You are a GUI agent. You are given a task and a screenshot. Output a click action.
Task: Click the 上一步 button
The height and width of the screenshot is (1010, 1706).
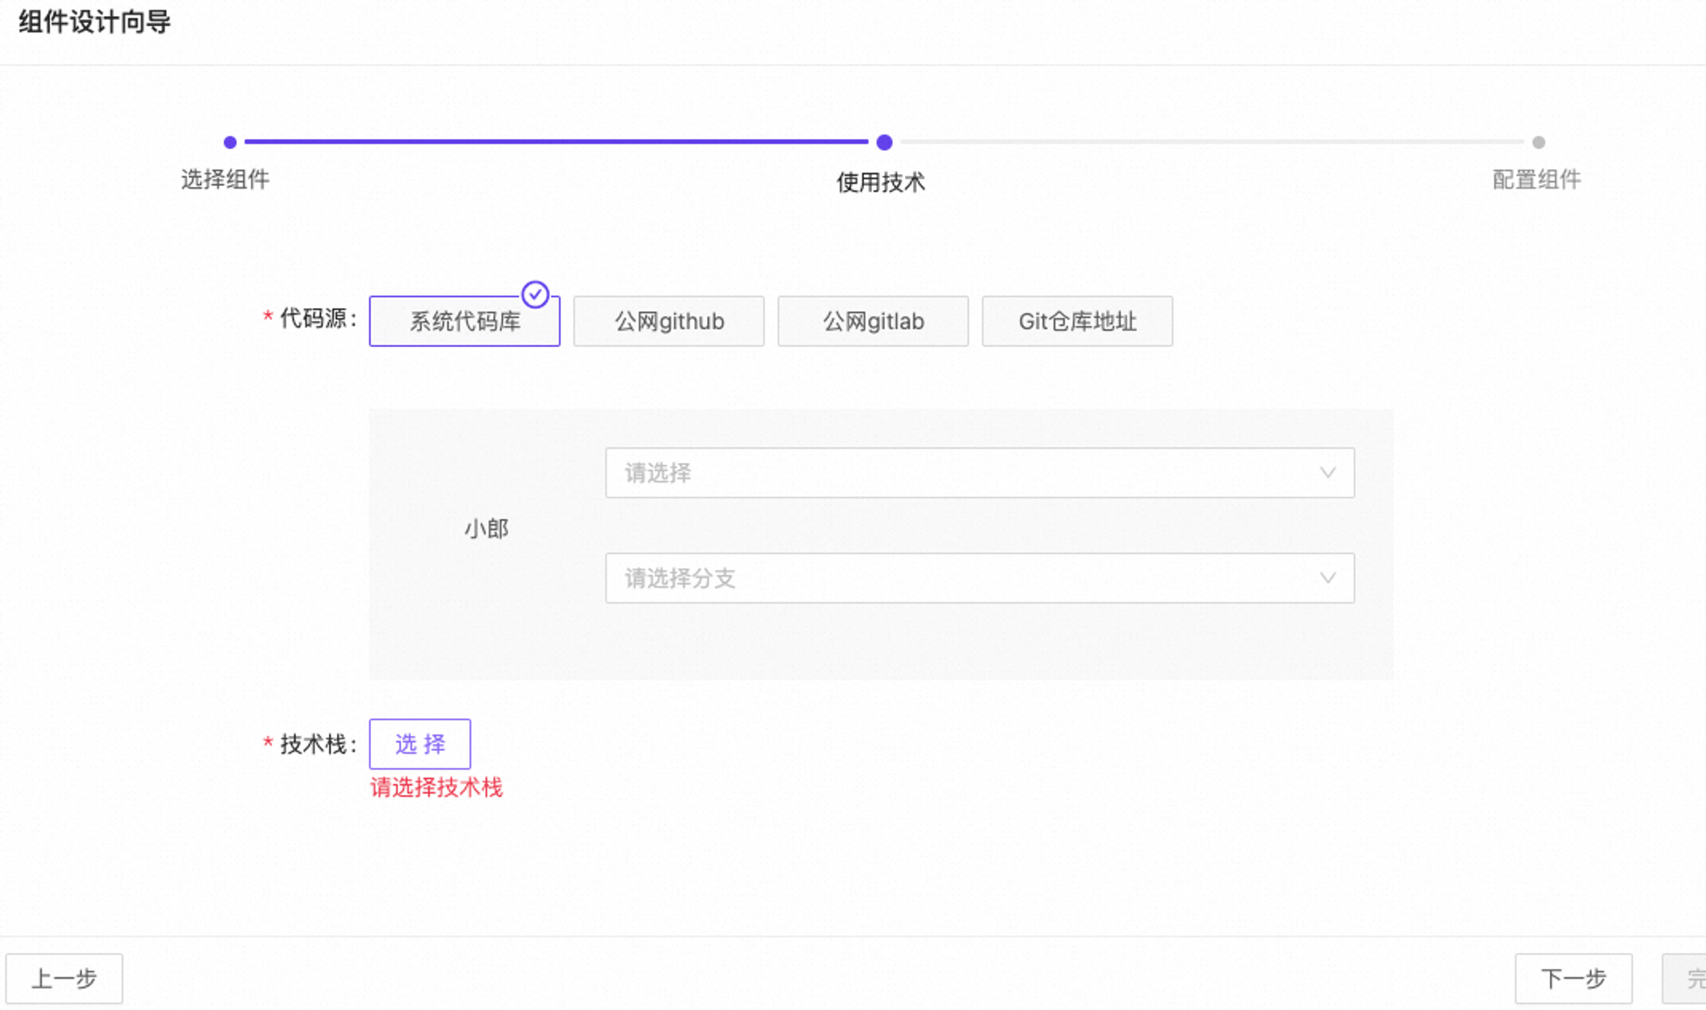pyautogui.click(x=65, y=978)
